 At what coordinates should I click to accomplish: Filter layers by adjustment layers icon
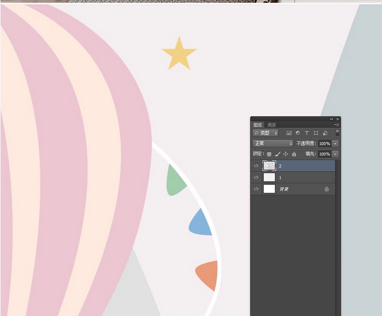click(298, 133)
